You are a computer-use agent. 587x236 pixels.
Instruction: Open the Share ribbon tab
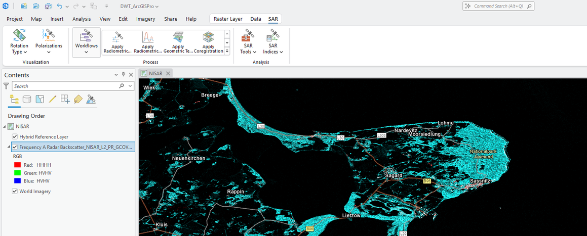point(171,19)
